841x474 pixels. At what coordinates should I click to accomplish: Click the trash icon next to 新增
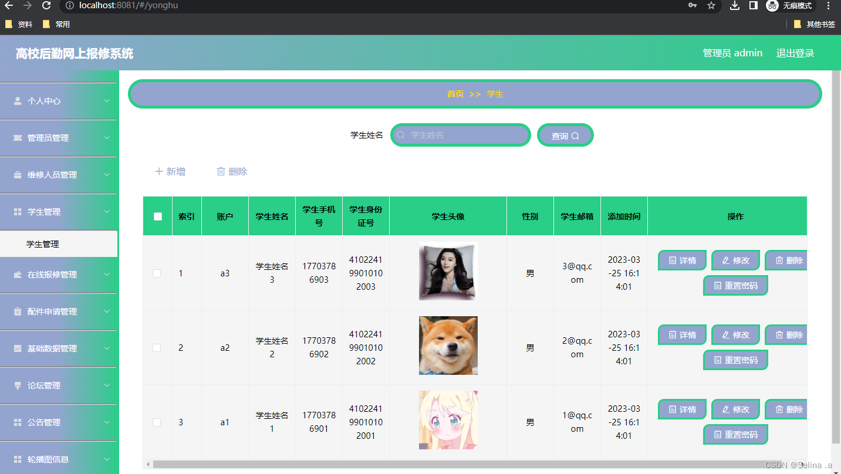point(221,171)
